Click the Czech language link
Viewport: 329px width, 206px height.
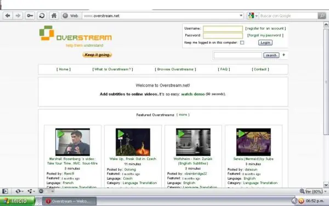(x=128, y=178)
